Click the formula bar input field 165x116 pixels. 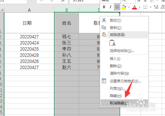85,1
